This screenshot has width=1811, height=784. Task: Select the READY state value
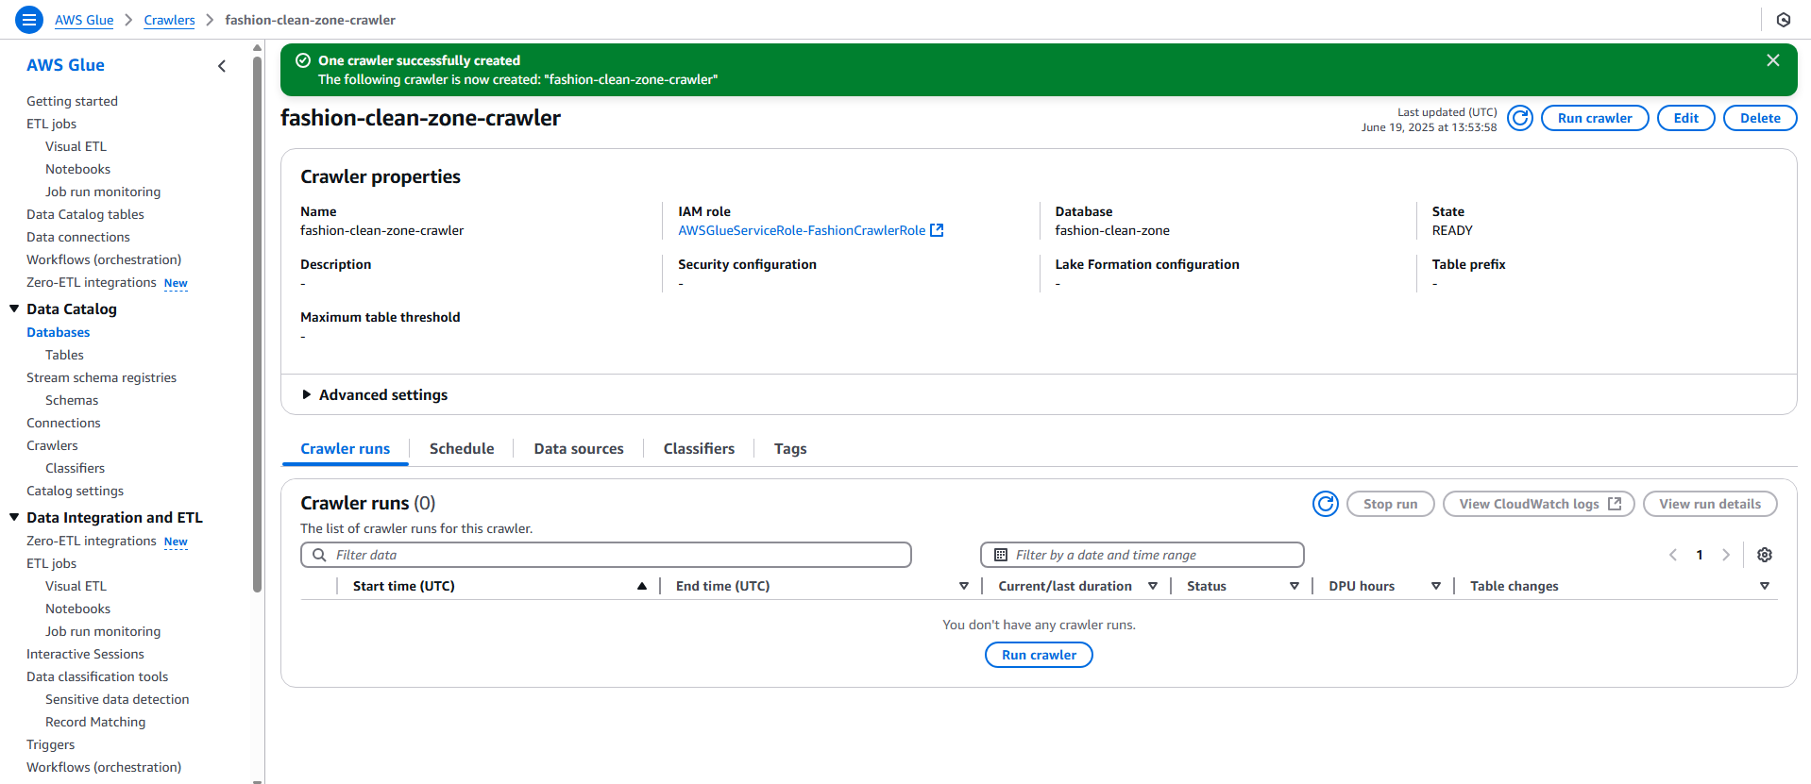1452,230
